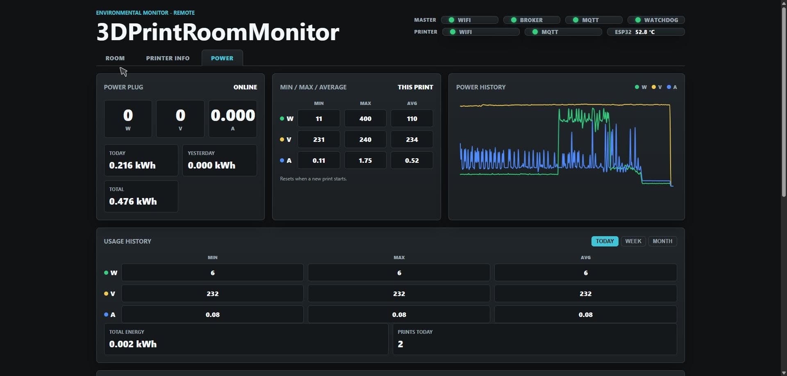The image size is (787, 376).
Task: Click the WATCHDOG status pill
Action: tap(656, 20)
